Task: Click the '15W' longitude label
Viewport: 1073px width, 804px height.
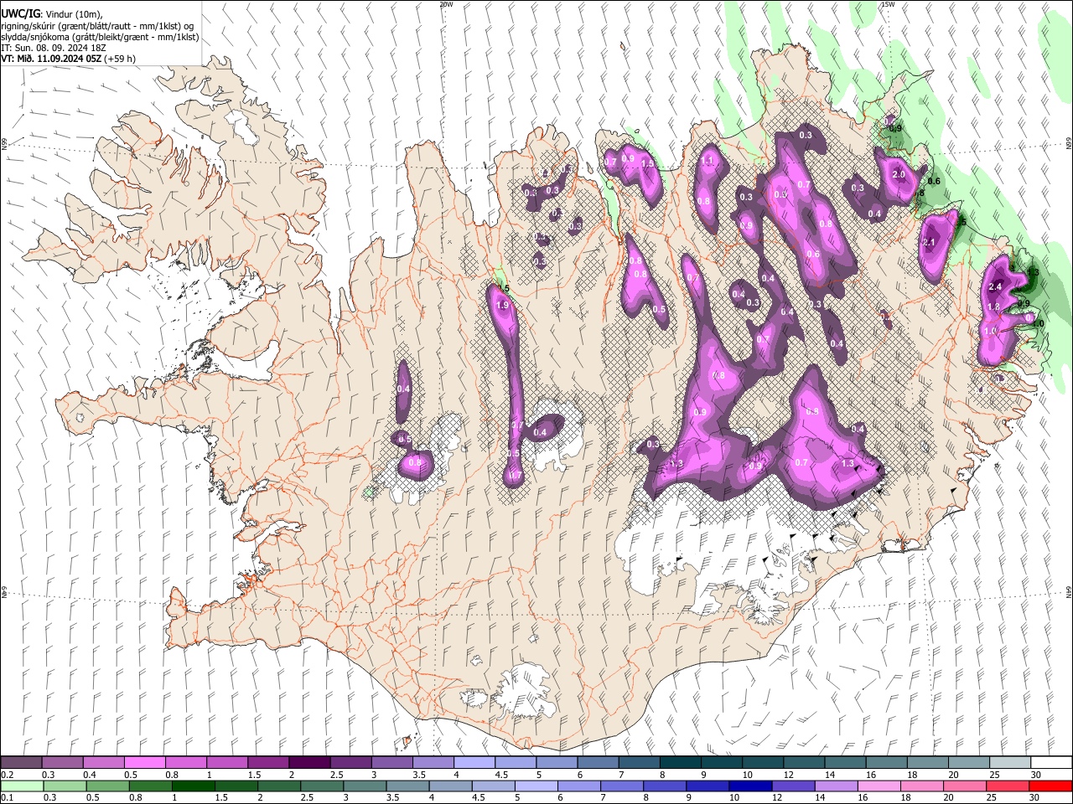Action: (x=888, y=4)
